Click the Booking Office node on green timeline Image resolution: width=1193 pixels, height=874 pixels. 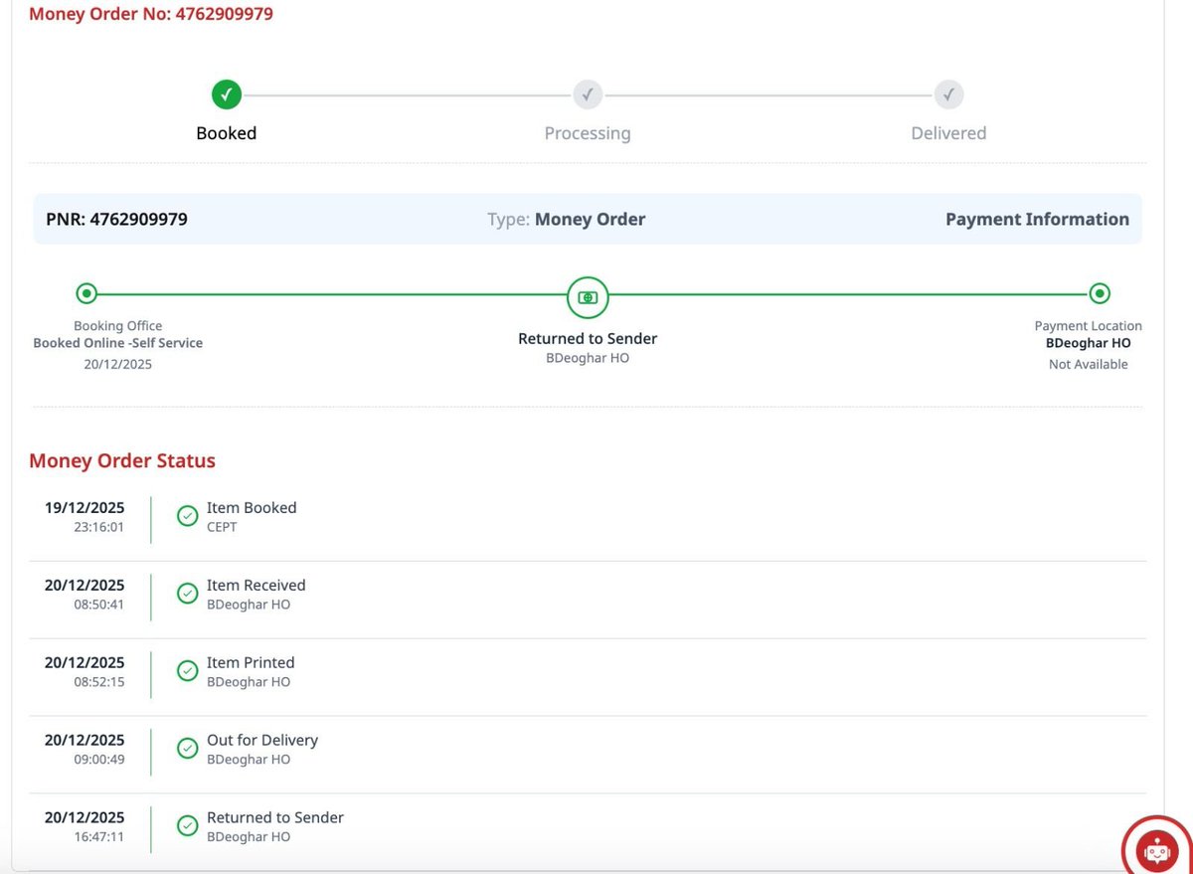click(86, 293)
